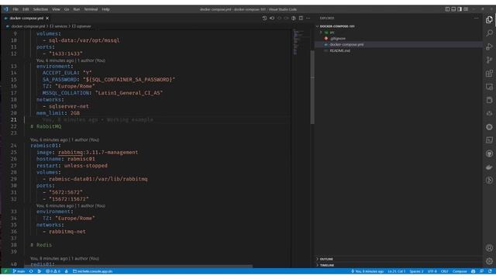Open the View menu

click(56, 9)
